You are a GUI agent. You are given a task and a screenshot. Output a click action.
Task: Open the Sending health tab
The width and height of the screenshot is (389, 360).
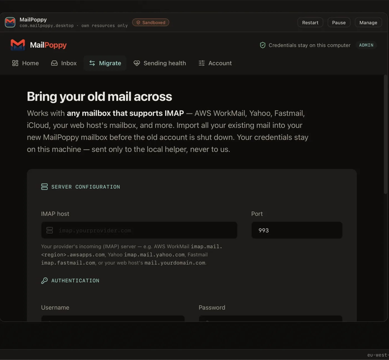[160, 63]
